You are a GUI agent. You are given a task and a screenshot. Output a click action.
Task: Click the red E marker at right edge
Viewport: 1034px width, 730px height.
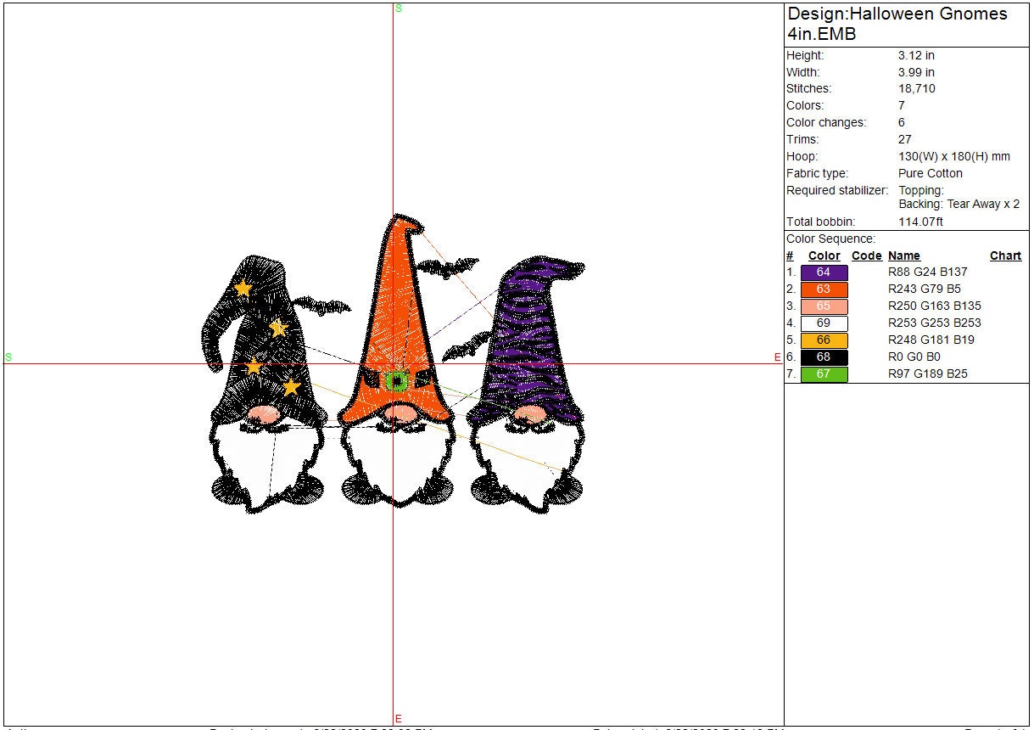tap(777, 357)
